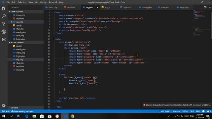Switch to the config.php editor tab
212x119 pixels.
[x=146, y=7]
